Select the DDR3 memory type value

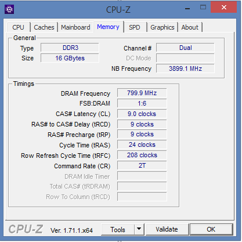coord(70,48)
